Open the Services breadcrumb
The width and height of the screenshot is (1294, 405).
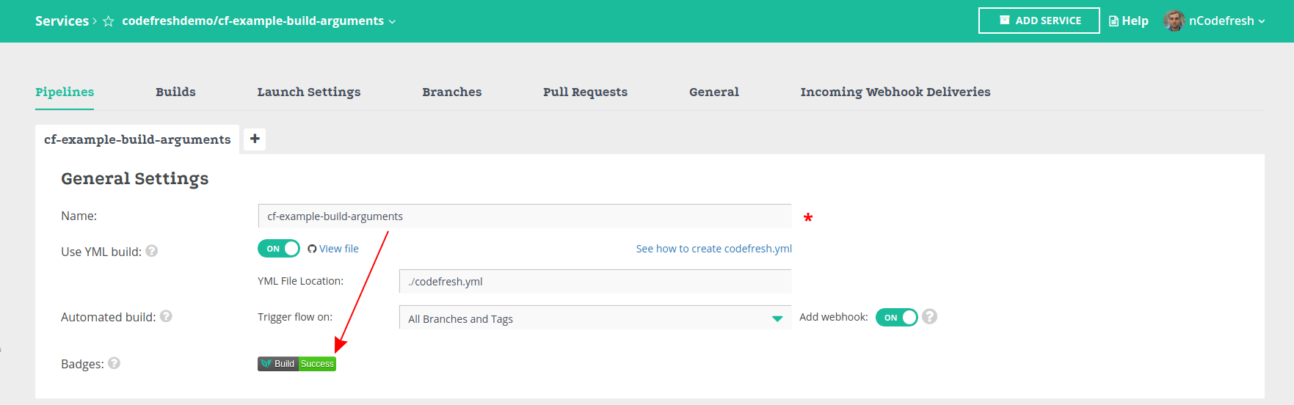click(62, 21)
